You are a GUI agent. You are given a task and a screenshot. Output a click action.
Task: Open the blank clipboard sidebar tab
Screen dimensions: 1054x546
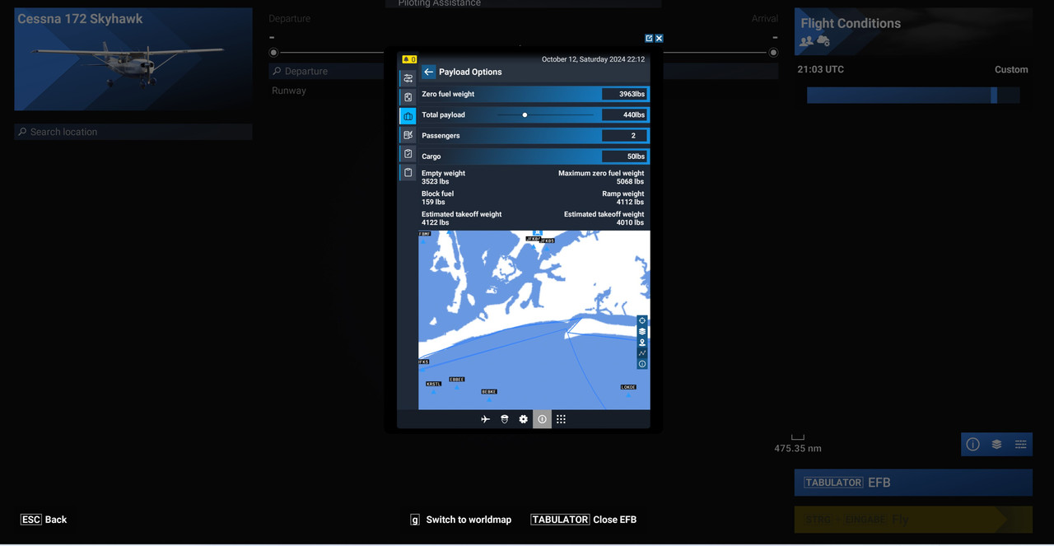point(408,173)
